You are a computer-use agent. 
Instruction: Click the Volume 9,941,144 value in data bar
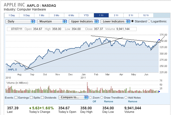[123, 29]
